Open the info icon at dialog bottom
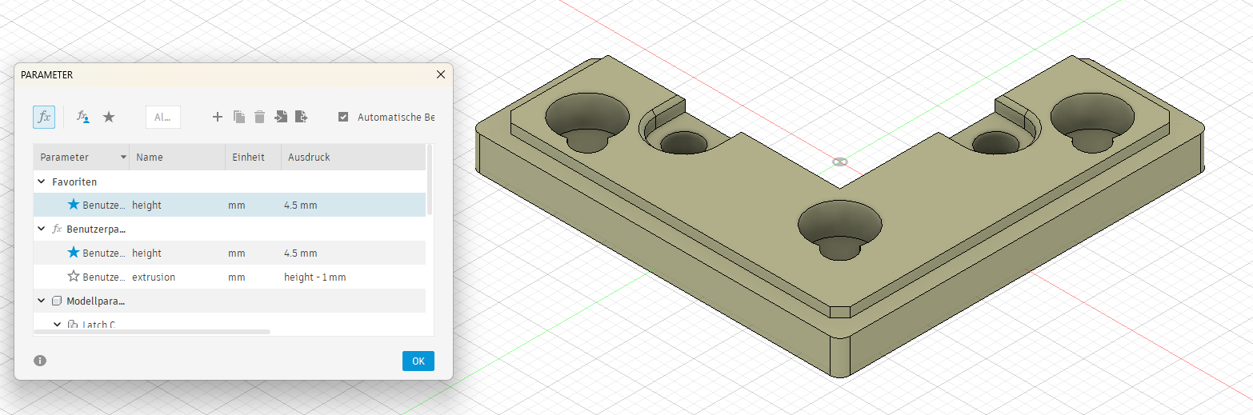Viewport: 1253px width, 415px height. point(40,361)
